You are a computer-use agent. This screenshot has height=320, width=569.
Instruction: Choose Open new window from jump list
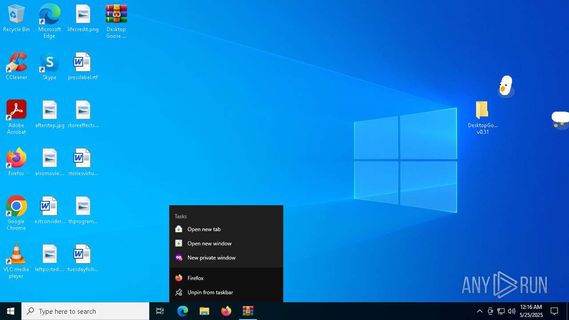pos(226,244)
